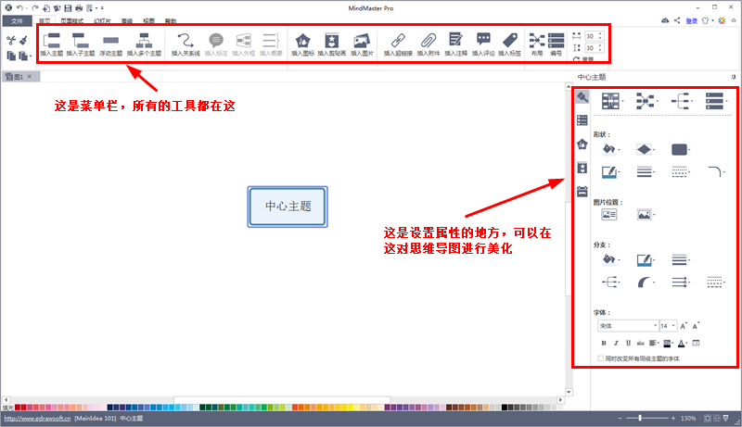
Task: Select the 中心主题 central topic node on the canvas
Action: click(x=288, y=207)
